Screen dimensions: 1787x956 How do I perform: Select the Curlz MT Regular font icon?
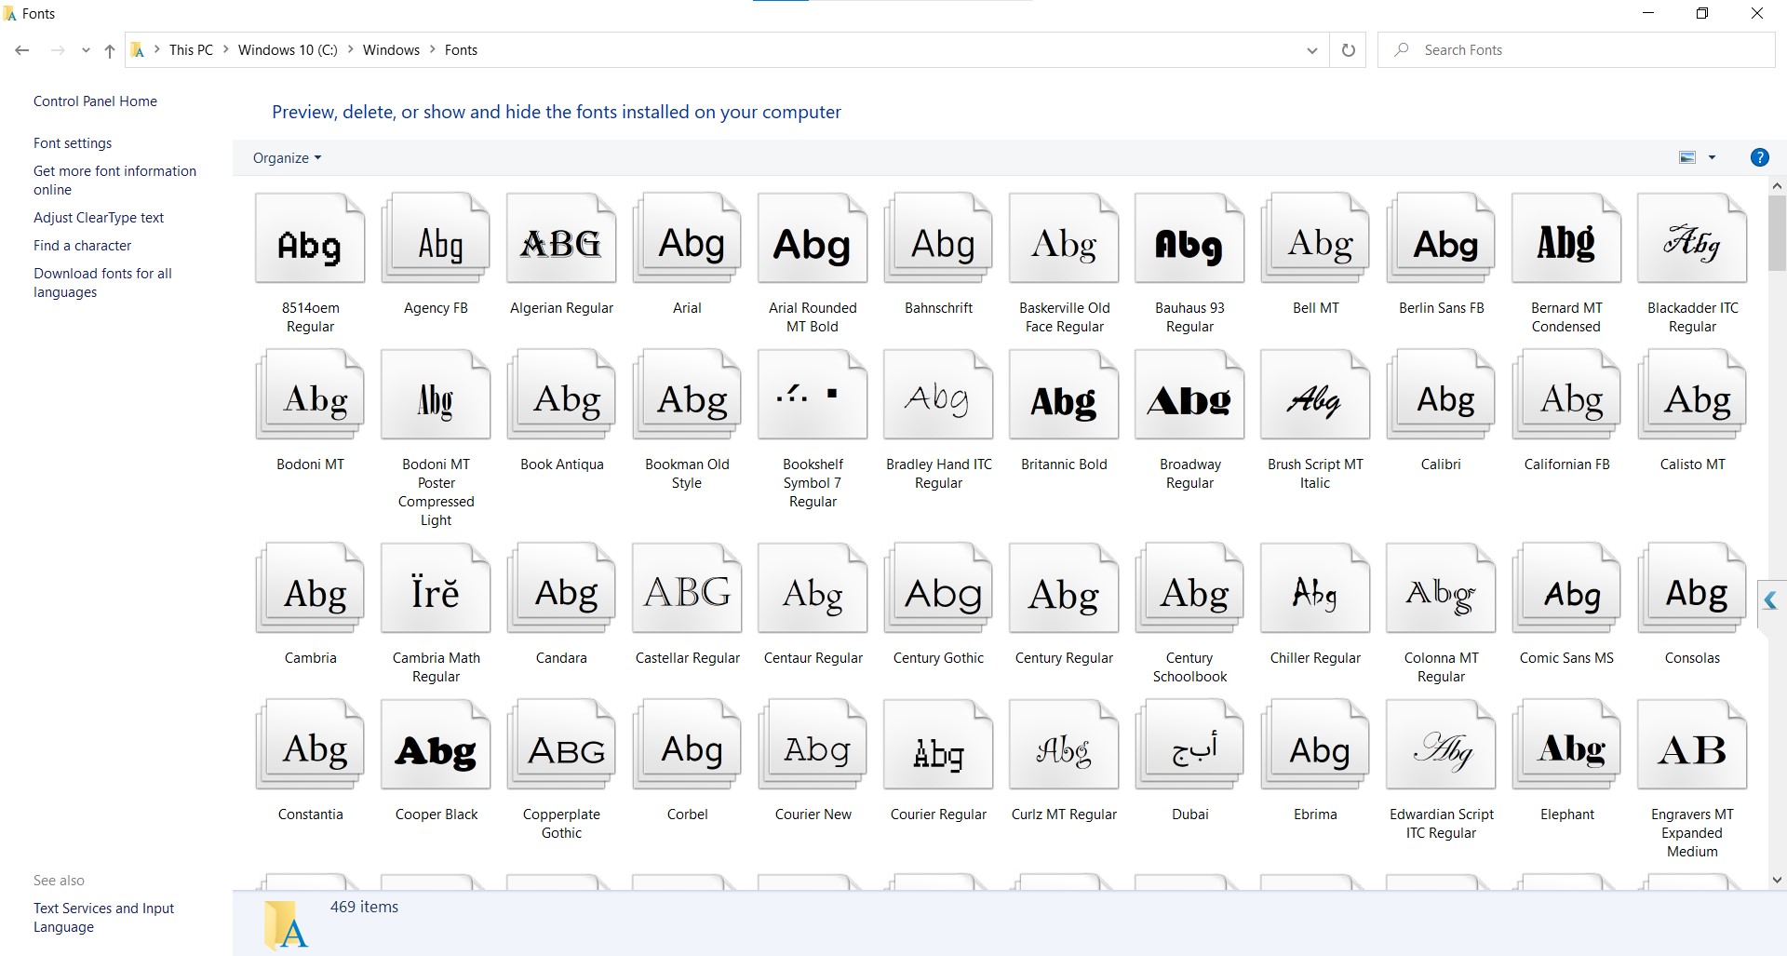point(1064,745)
